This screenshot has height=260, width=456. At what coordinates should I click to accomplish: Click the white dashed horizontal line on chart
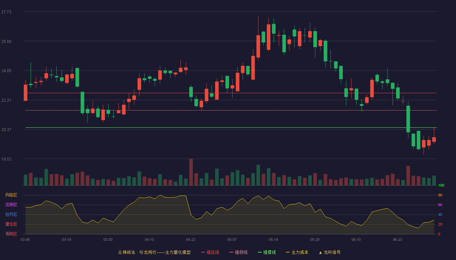(231, 110)
